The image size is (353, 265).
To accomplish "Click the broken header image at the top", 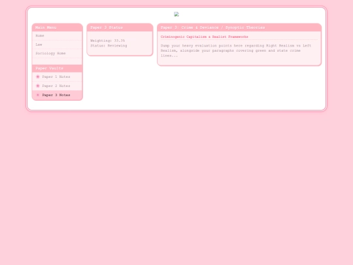I will point(176,14).
